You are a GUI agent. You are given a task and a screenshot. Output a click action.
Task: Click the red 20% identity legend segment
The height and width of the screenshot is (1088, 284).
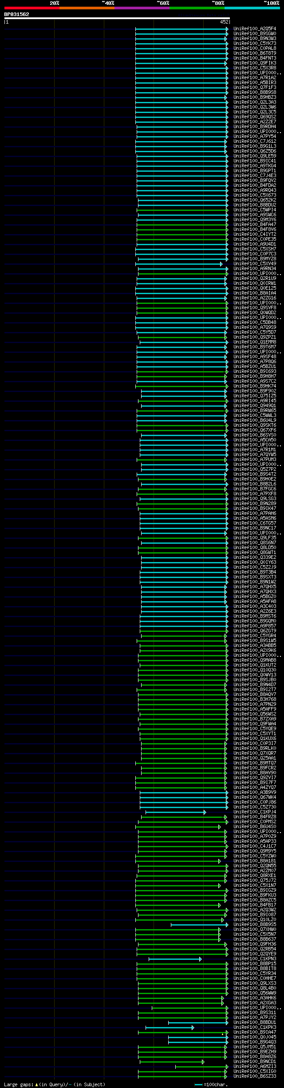(32, 8)
